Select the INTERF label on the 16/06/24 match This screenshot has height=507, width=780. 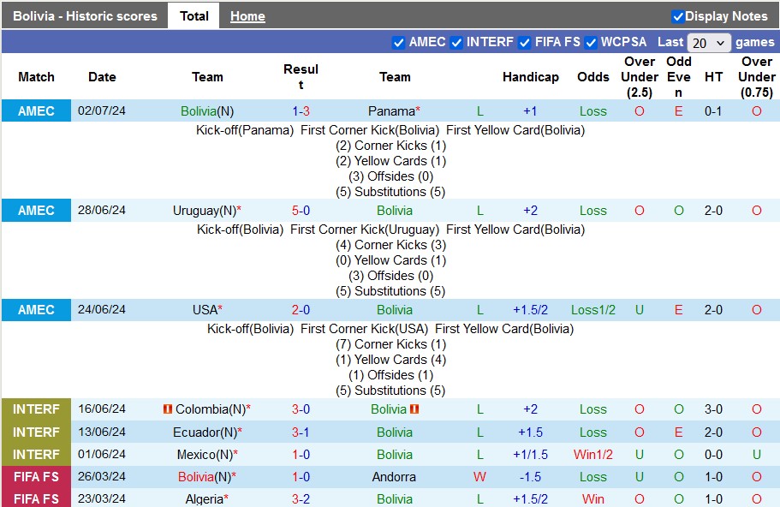pyautogui.click(x=36, y=409)
